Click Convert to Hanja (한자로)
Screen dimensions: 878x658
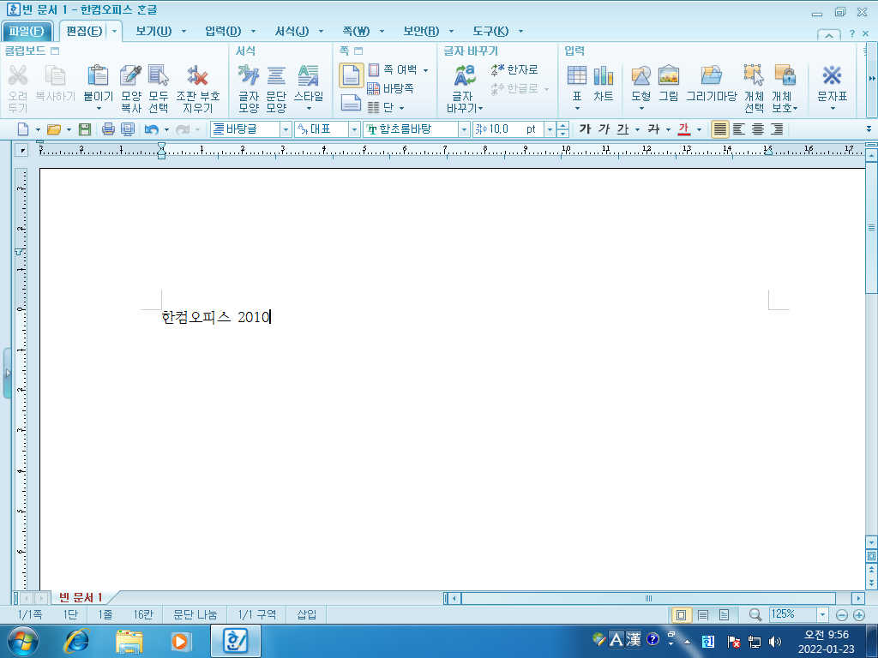(x=514, y=70)
